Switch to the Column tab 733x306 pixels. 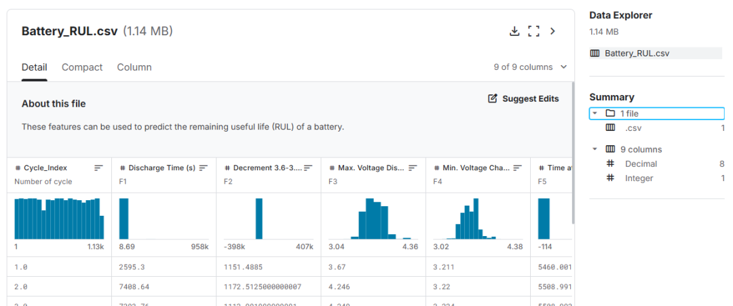click(134, 67)
